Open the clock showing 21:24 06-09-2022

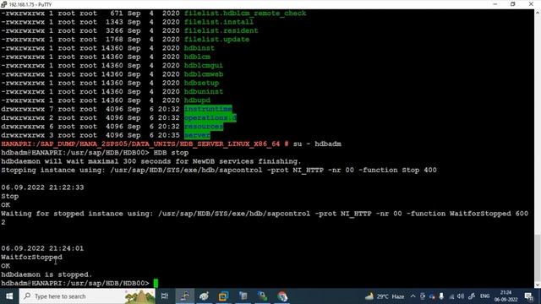point(505,296)
